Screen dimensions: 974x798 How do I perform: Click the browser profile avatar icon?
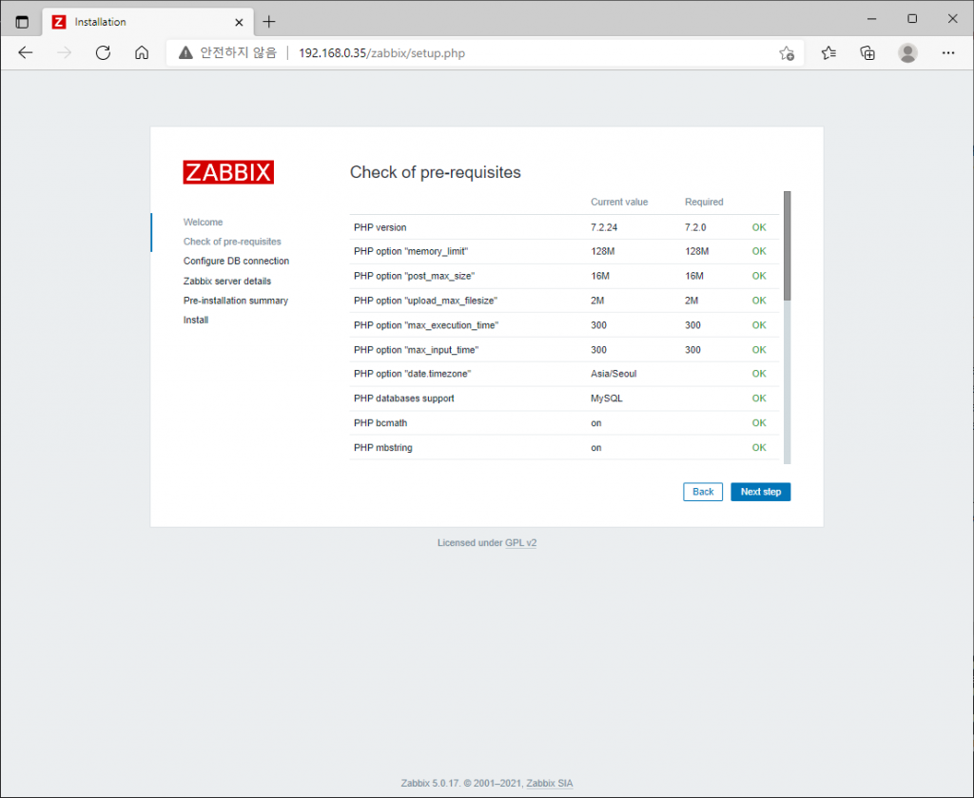pos(907,53)
